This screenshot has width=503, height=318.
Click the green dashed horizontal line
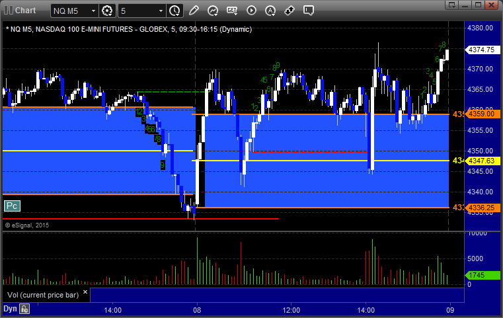click(173, 92)
